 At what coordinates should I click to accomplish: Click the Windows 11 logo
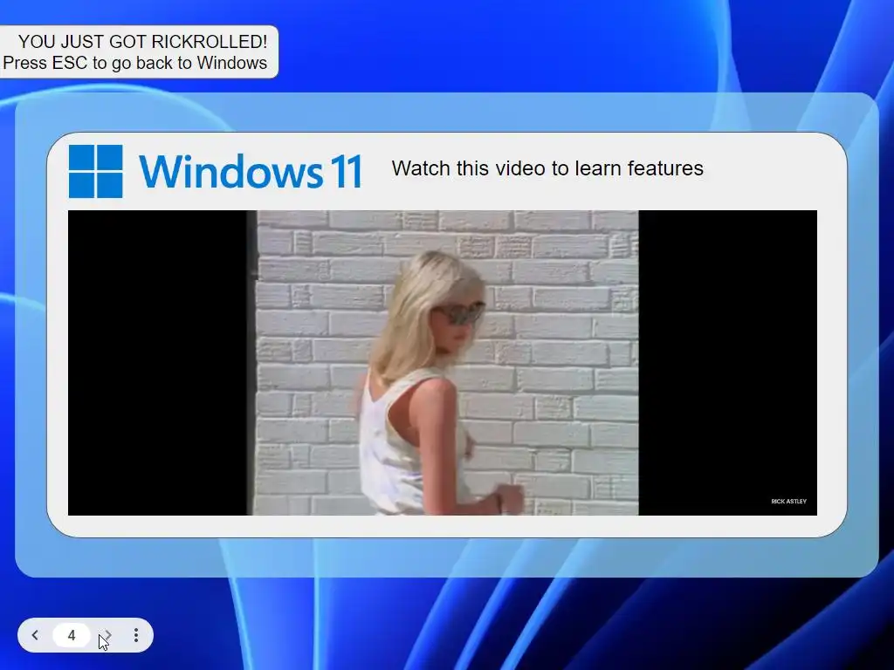click(96, 171)
